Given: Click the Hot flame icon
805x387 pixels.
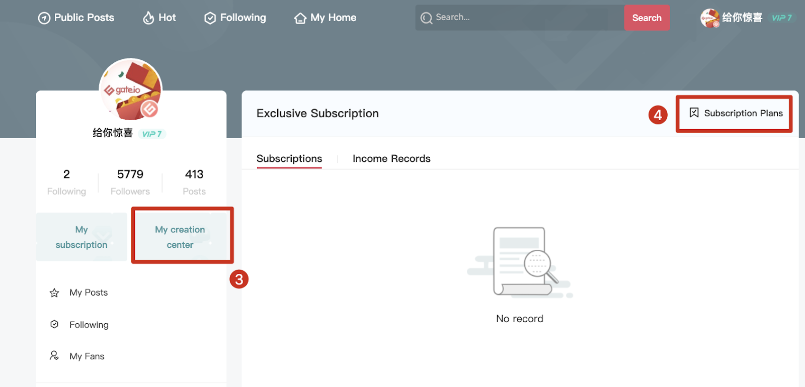Looking at the screenshot, I should pos(148,18).
